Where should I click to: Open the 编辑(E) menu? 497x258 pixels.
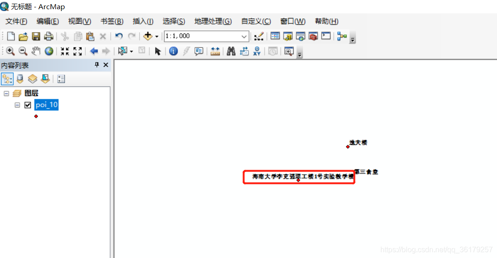pos(47,21)
